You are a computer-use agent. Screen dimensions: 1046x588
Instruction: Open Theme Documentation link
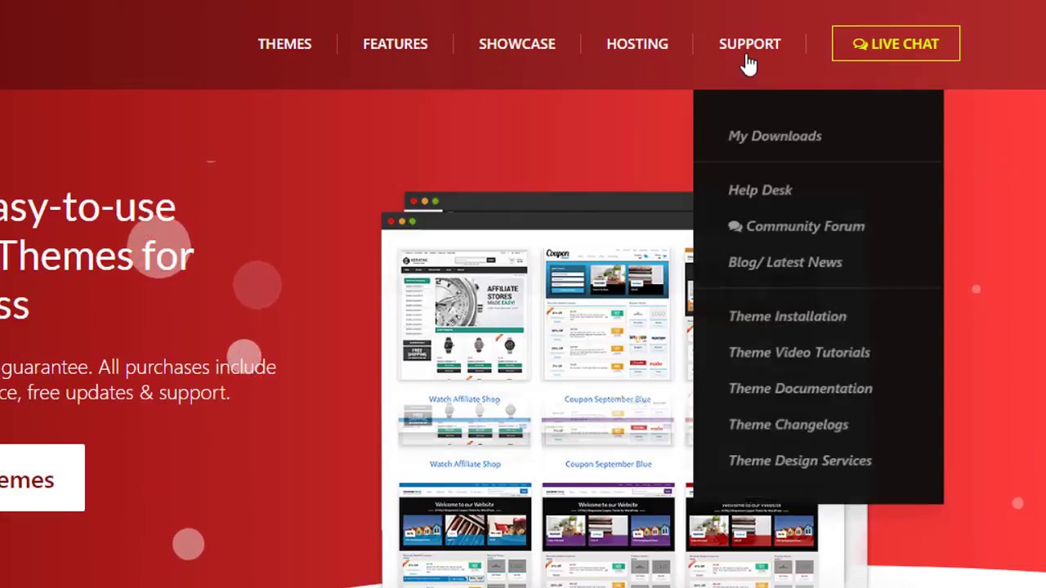(800, 389)
